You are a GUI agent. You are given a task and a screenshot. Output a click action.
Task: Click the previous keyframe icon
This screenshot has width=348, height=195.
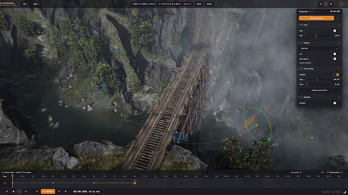click(x=37, y=191)
